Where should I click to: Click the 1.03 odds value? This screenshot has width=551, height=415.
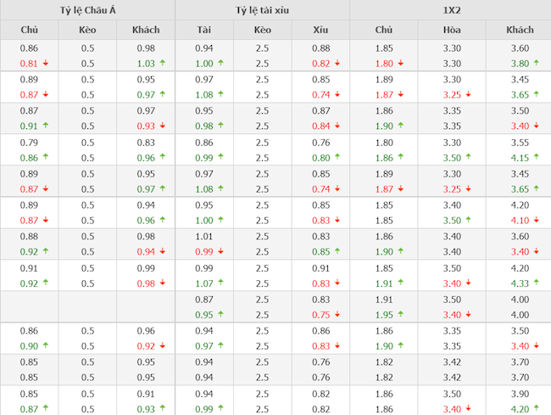[146, 63]
